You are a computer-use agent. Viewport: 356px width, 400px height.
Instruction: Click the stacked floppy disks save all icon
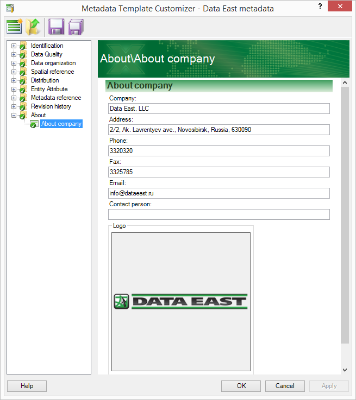pyautogui.click(x=76, y=26)
